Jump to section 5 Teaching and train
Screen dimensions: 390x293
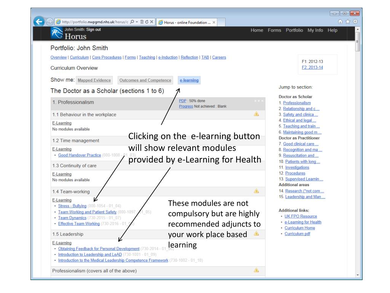[302, 126]
